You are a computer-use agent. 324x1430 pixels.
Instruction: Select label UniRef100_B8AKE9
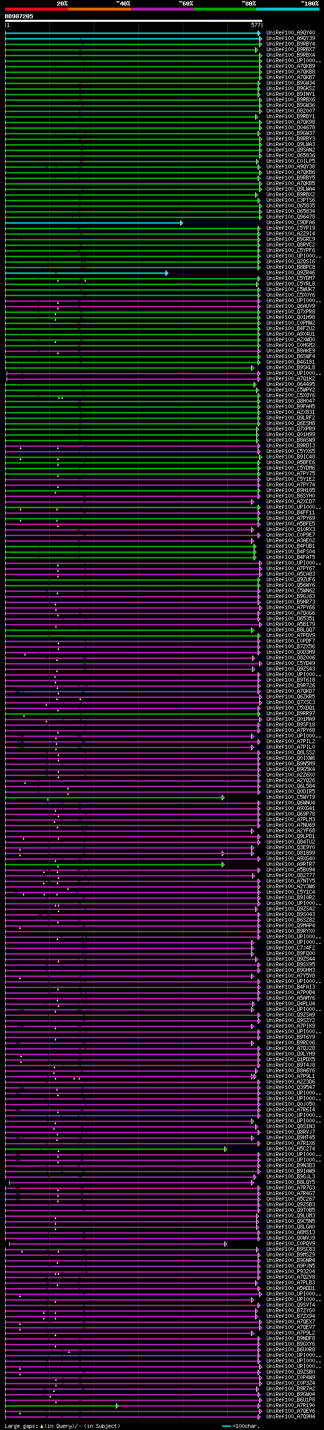[291, 351]
